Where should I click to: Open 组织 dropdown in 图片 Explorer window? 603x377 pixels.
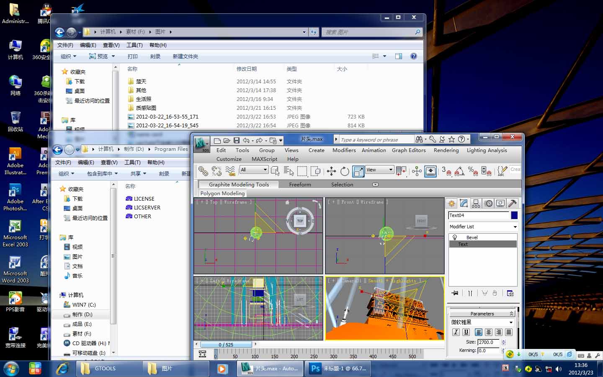pyautogui.click(x=69, y=56)
